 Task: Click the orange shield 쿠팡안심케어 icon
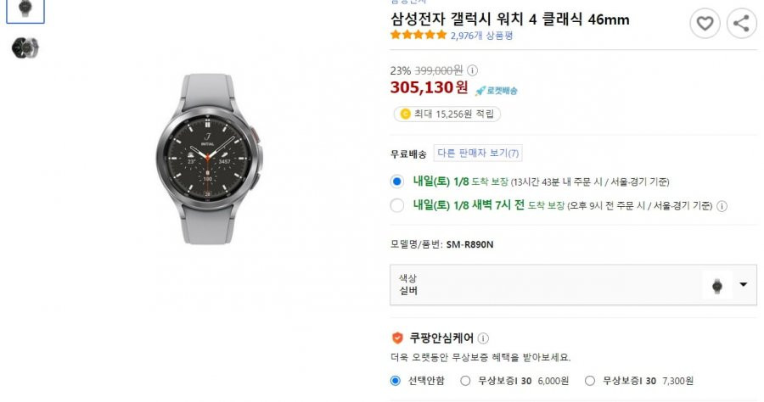click(x=397, y=338)
